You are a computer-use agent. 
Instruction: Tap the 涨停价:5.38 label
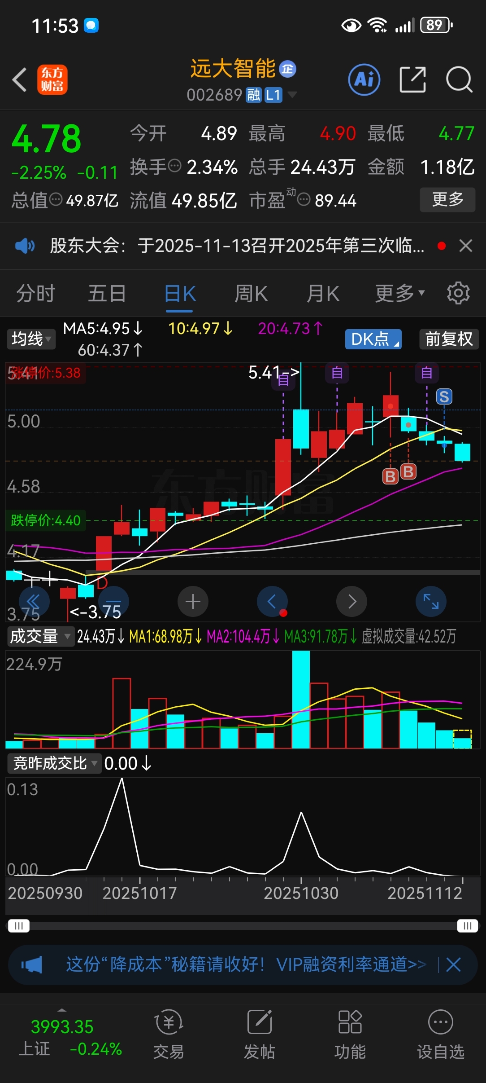(46, 373)
